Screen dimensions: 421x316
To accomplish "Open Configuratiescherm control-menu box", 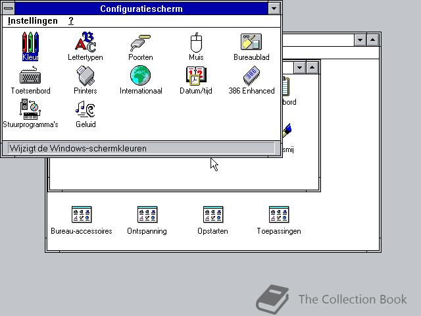I will (x=9, y=9).
